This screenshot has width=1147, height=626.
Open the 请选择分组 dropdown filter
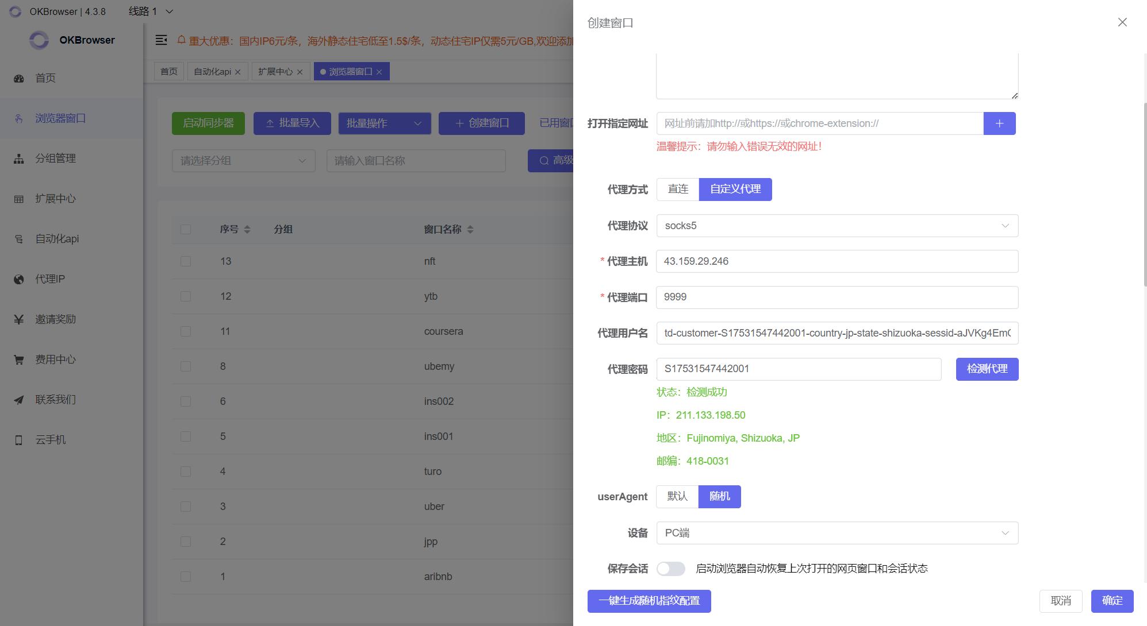(x=243, y=161)
